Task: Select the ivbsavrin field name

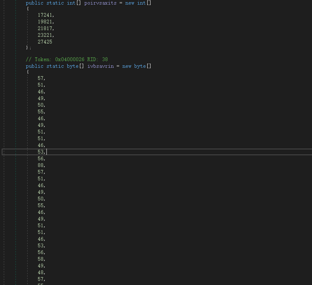Action: [x=100, y=66]
